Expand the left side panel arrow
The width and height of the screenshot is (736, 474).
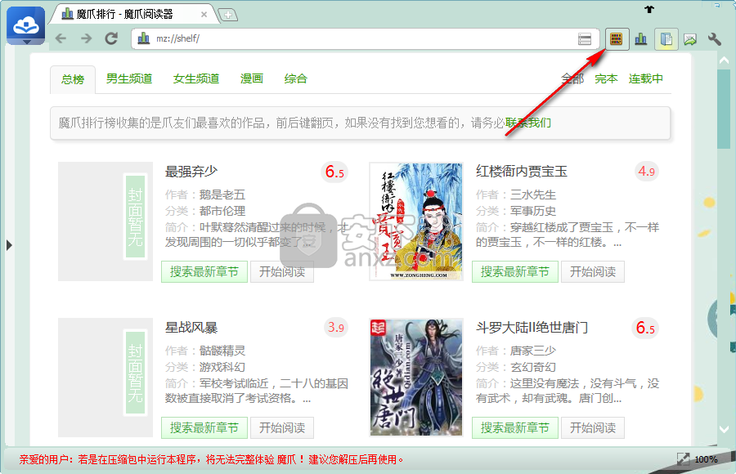[9, 244]
